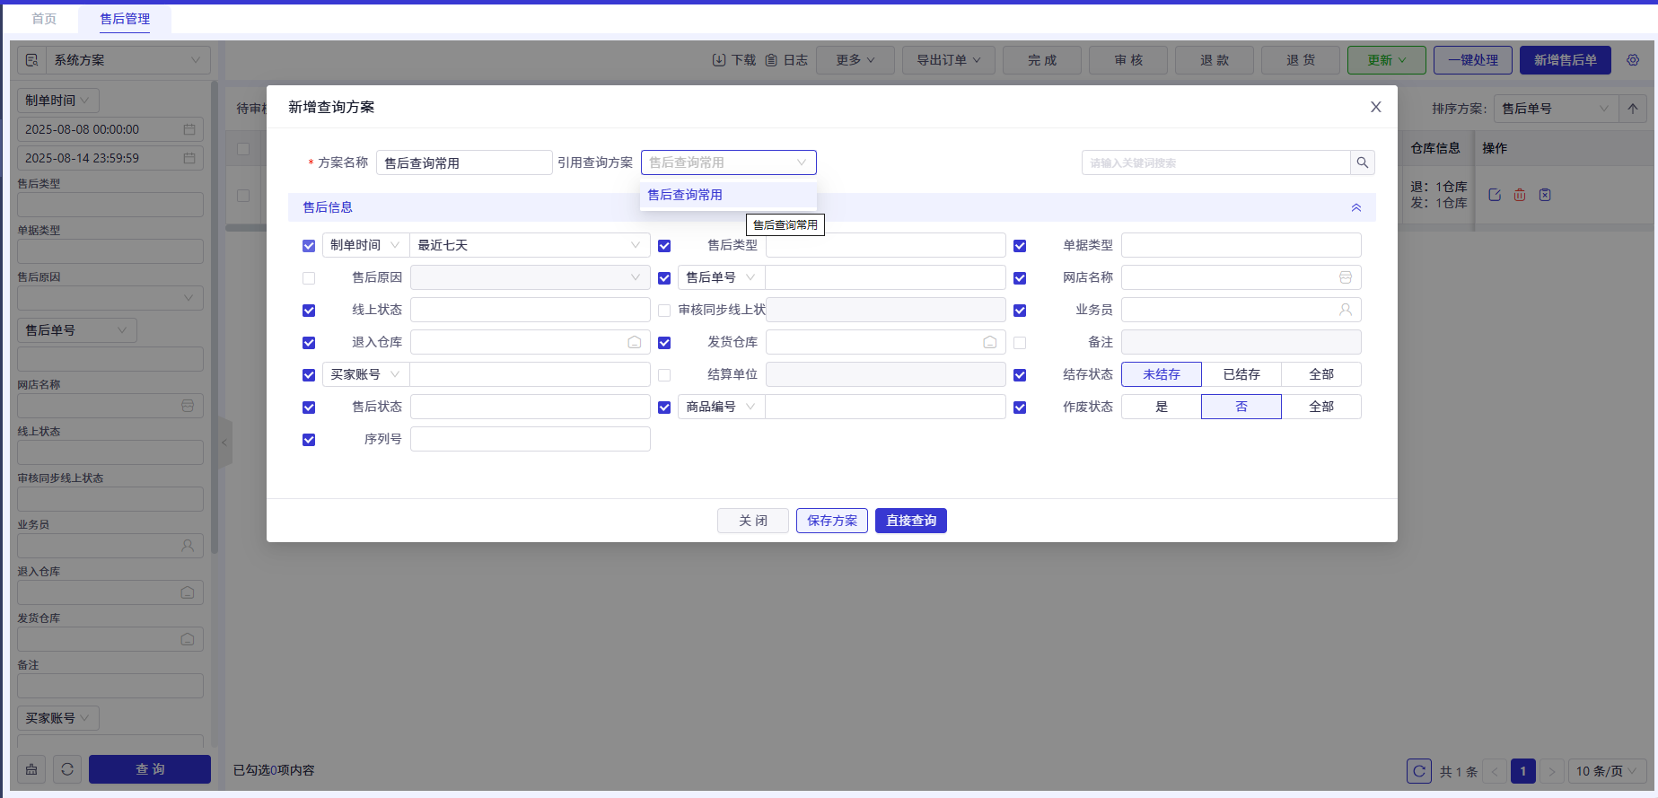Enable the 售后原因 checkbox
The height and width of the screenshot is (798, 1658).
tap(309, 278)
